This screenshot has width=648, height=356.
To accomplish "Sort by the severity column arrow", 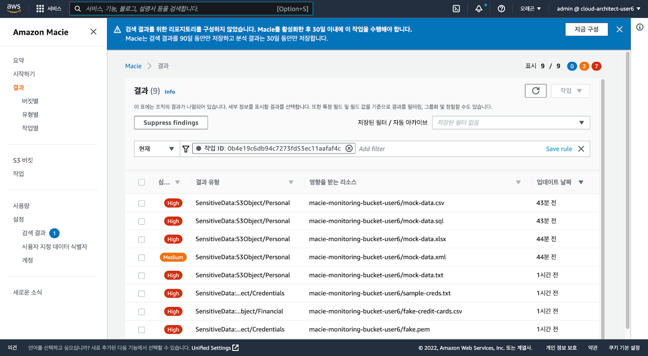I will [x=177, y=182].
